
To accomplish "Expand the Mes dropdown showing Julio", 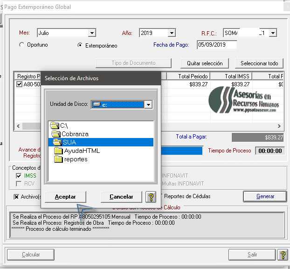I will point(92,33).
